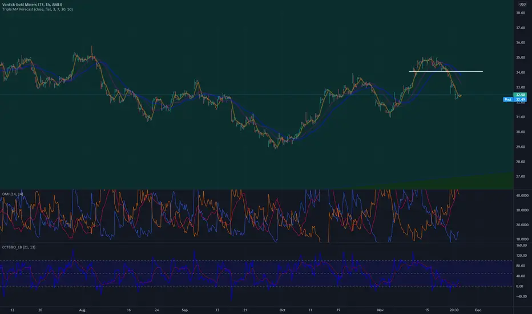The height and width of the screenshot is (314, 532).
Task: Click the 33.00 price scale label
Action: point(521,87)
